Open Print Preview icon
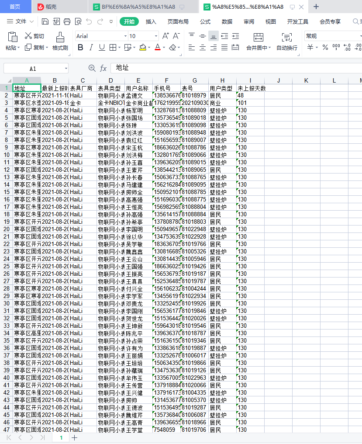The width and height of the screenshot is (362, 444). tap(78, 21)
